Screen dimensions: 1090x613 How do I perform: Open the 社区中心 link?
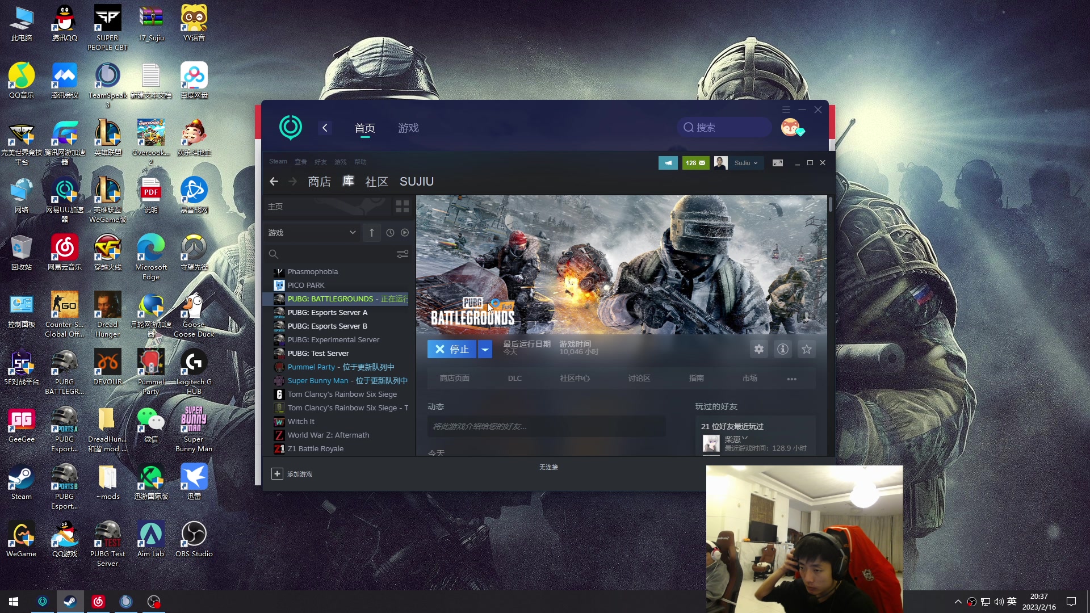click(x=575, y=378)
